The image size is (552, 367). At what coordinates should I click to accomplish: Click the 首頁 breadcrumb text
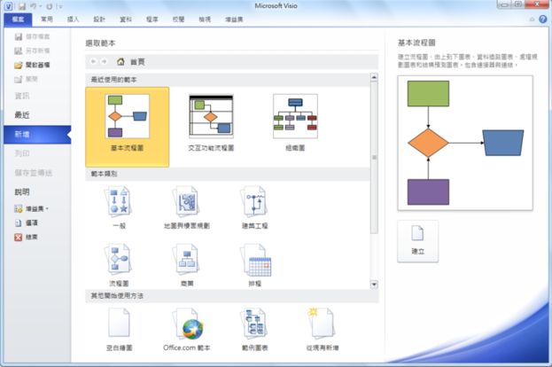137,62
